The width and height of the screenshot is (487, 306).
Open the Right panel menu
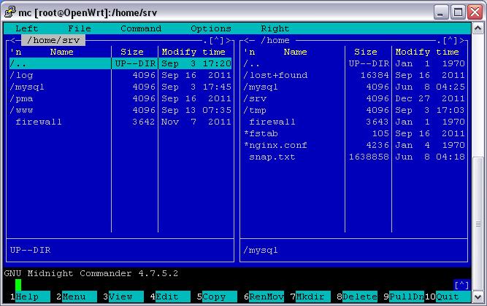point(275,28)
